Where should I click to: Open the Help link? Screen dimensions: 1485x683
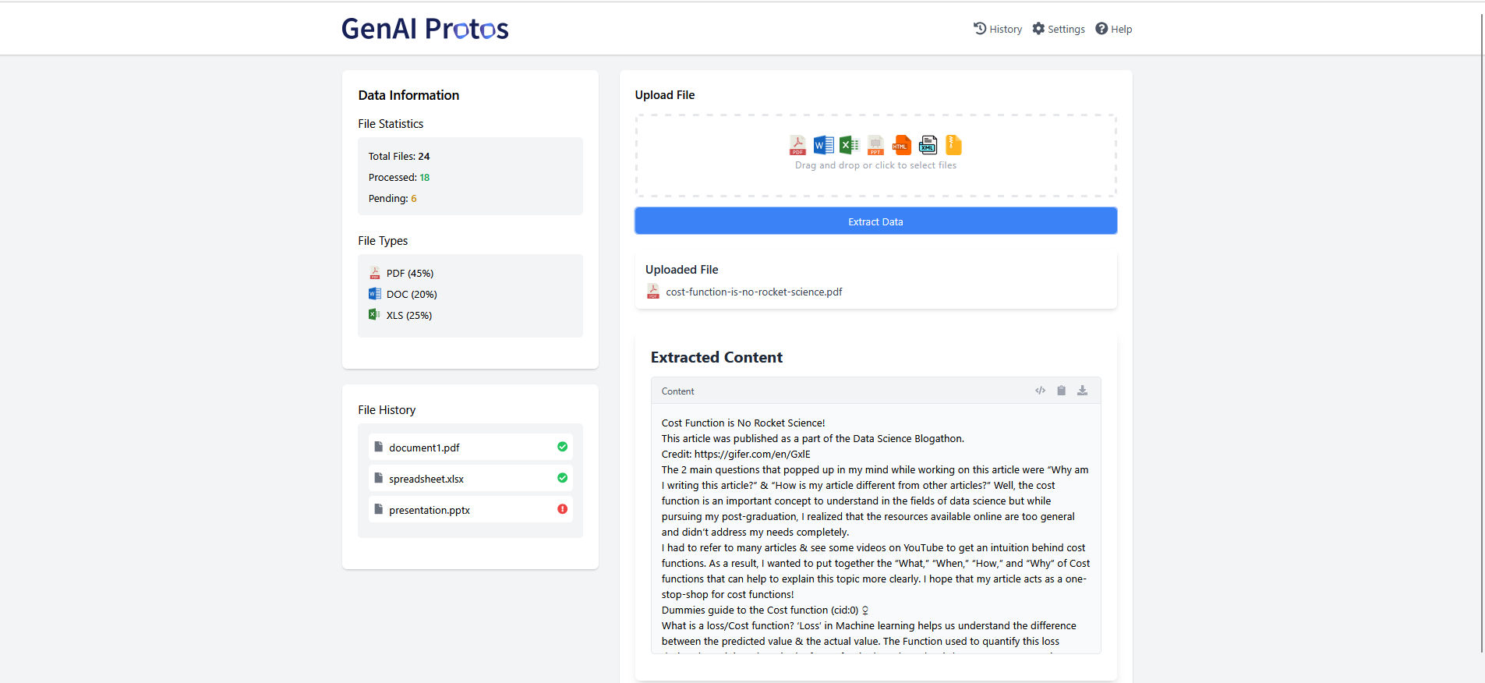click(1113, 29)
